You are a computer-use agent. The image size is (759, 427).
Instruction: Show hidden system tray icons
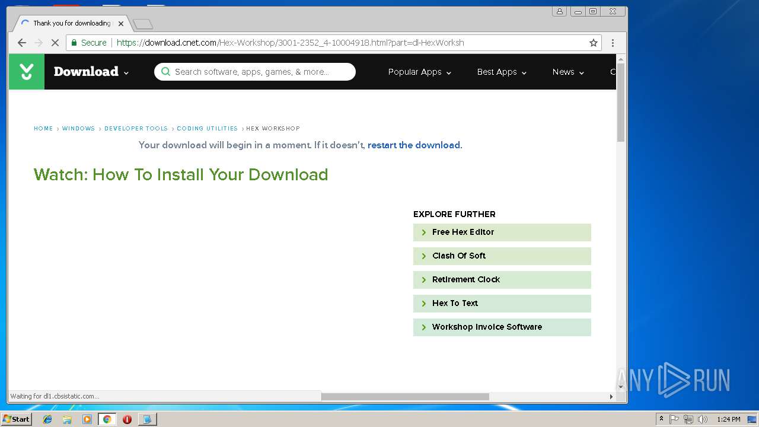(x=662, y=419)
